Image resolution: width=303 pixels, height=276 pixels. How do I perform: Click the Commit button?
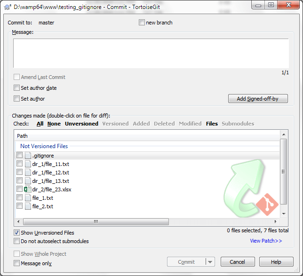186,262
